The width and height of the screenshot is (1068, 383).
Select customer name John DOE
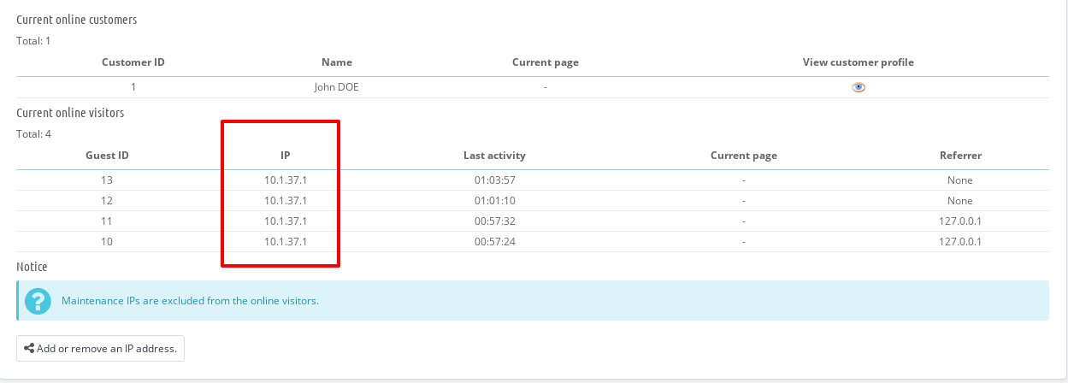tap(337, 87)
